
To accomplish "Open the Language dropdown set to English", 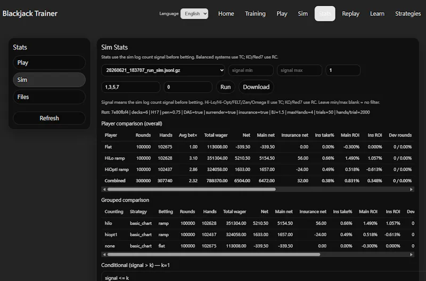I will click(194, 14).
